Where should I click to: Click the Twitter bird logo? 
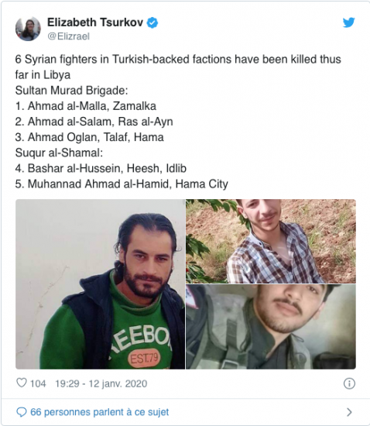348,22
